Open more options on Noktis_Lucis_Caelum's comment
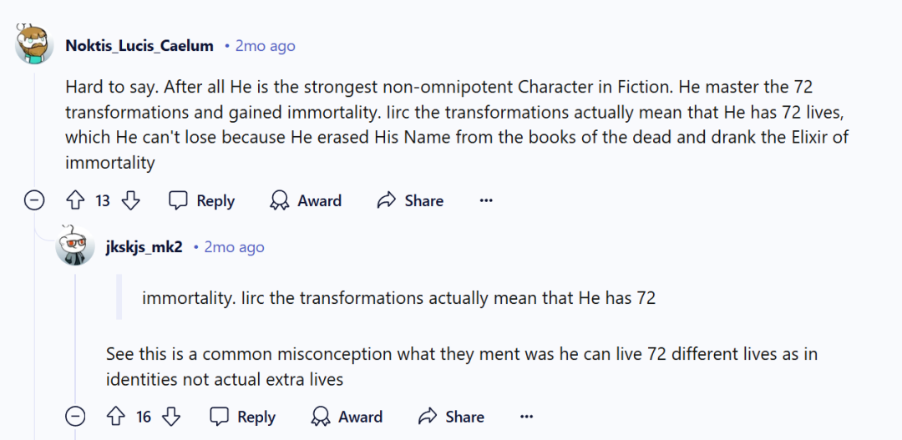Viewport: 902px width, 440px height. click(486, 200)
